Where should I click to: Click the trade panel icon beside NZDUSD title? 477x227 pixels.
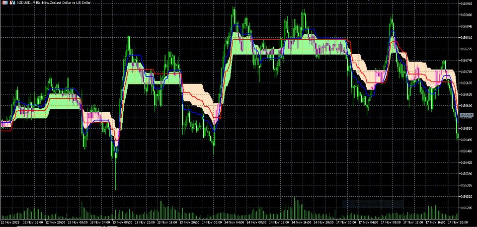coord(12,2)
